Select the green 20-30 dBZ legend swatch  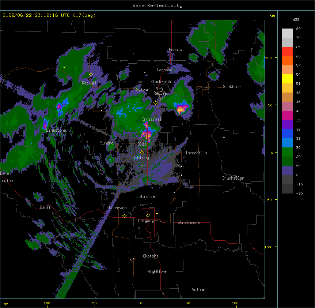287,152
